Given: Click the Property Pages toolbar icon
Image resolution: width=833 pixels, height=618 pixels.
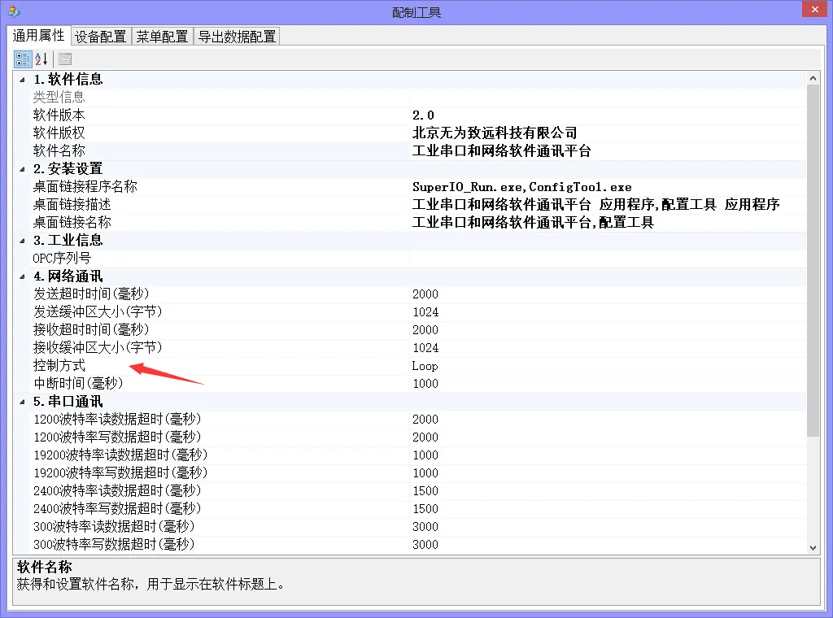Looking at the screenshot, I should coord(65,59).
